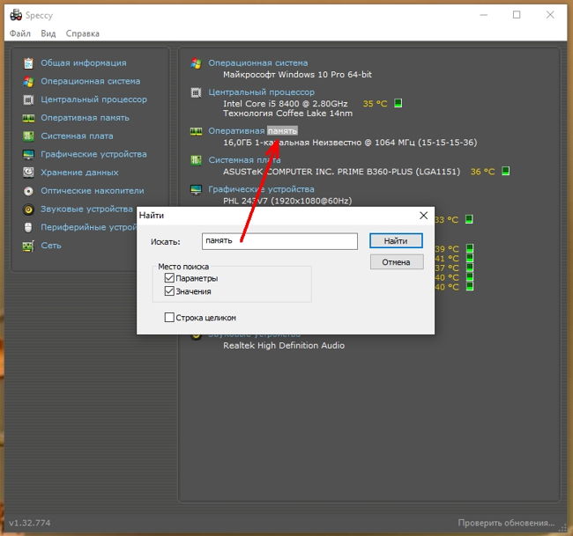Select Общая информация in sidebar

tap(84, 63)
